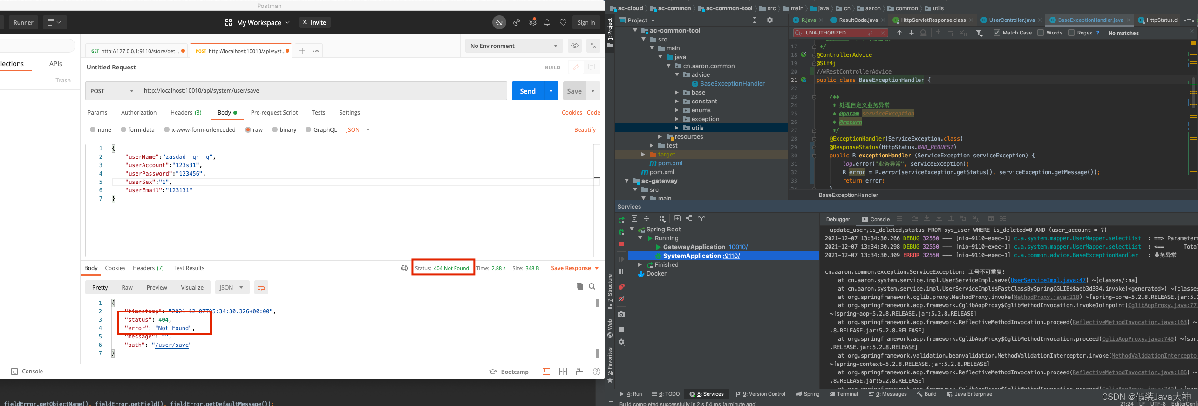
Task: Open IntelliJ project settings gear icon
Action: point(769,20)
